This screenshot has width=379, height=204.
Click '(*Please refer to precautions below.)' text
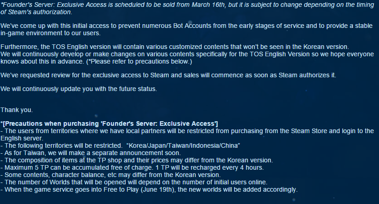(x=139, y=61)
